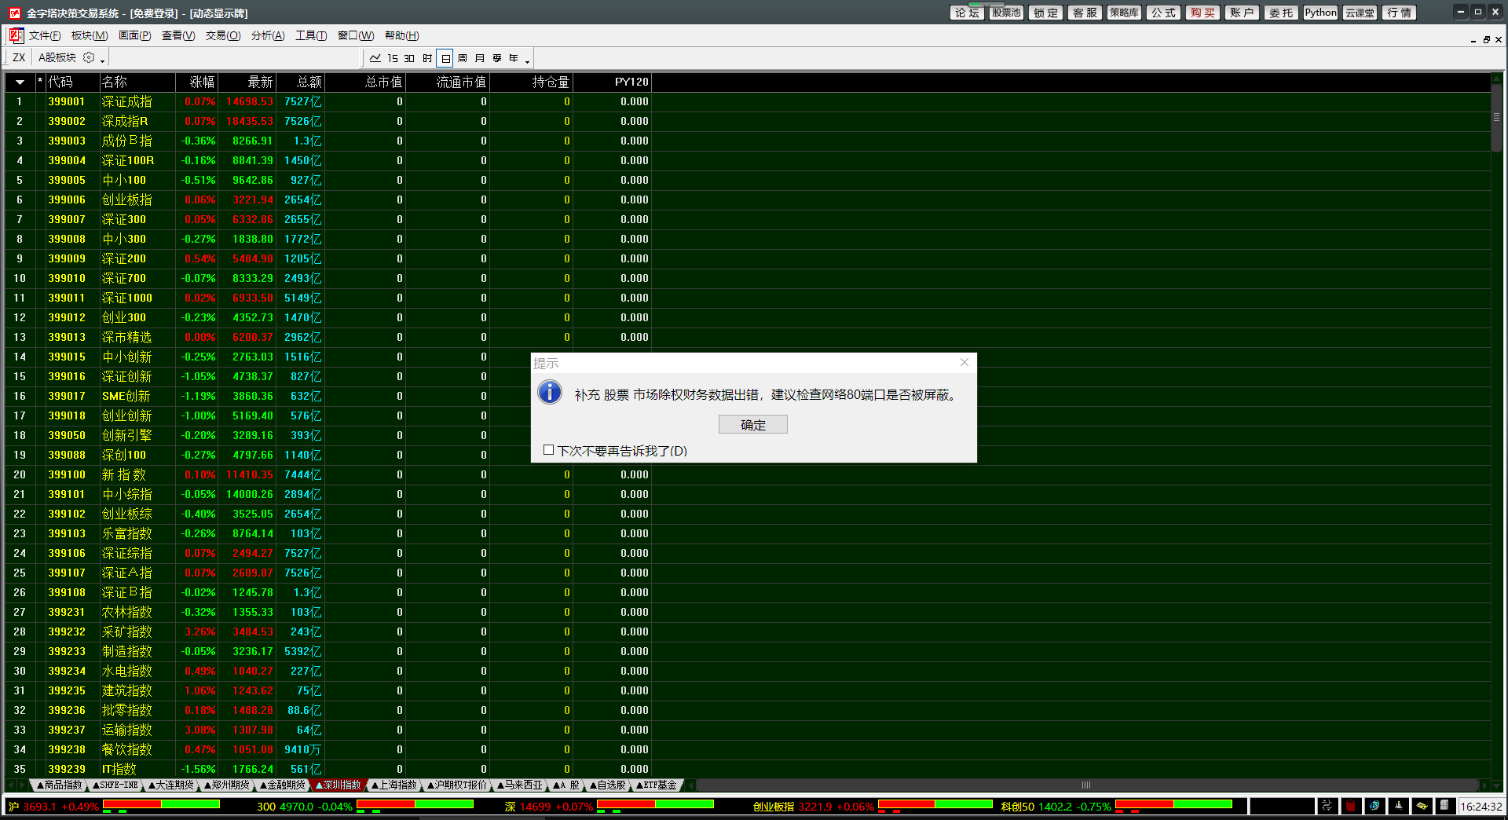Image resolution: width=1508 pixels, height=820 pixels.
Task: Open the 股票池 title bar button
Action: (x=1006, y=13)
